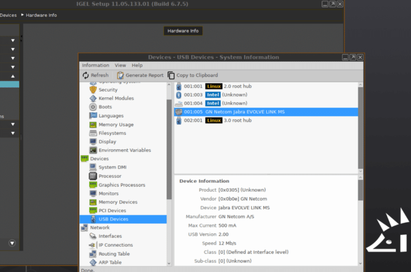Open the Information menu

[95, 65]
